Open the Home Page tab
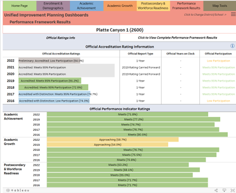 tap(20, 6)
